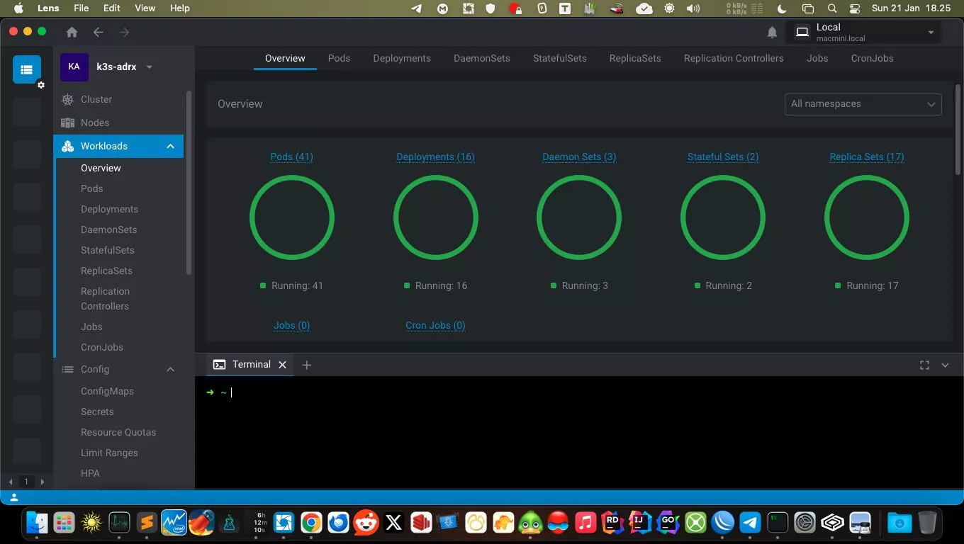Image resolution: width=964 pixels, height=544 pixels.
Task: Open the All namespaces dropdown
Action: (x=863, y=104)
